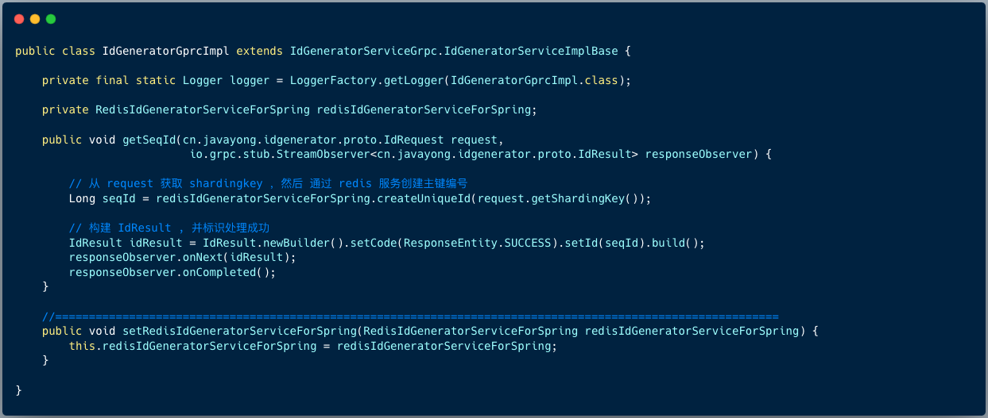Click the getSeqId method name

pyautogui.click(x=149, y=140)
